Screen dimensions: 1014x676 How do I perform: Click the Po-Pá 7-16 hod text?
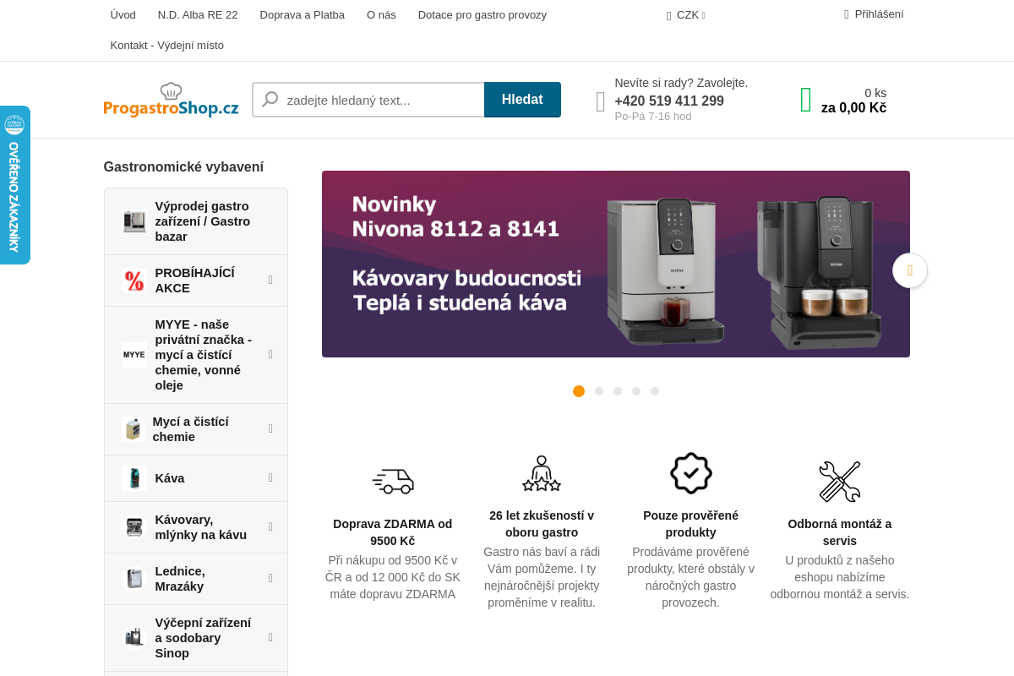pyautogui.click(x=653, y=117)
